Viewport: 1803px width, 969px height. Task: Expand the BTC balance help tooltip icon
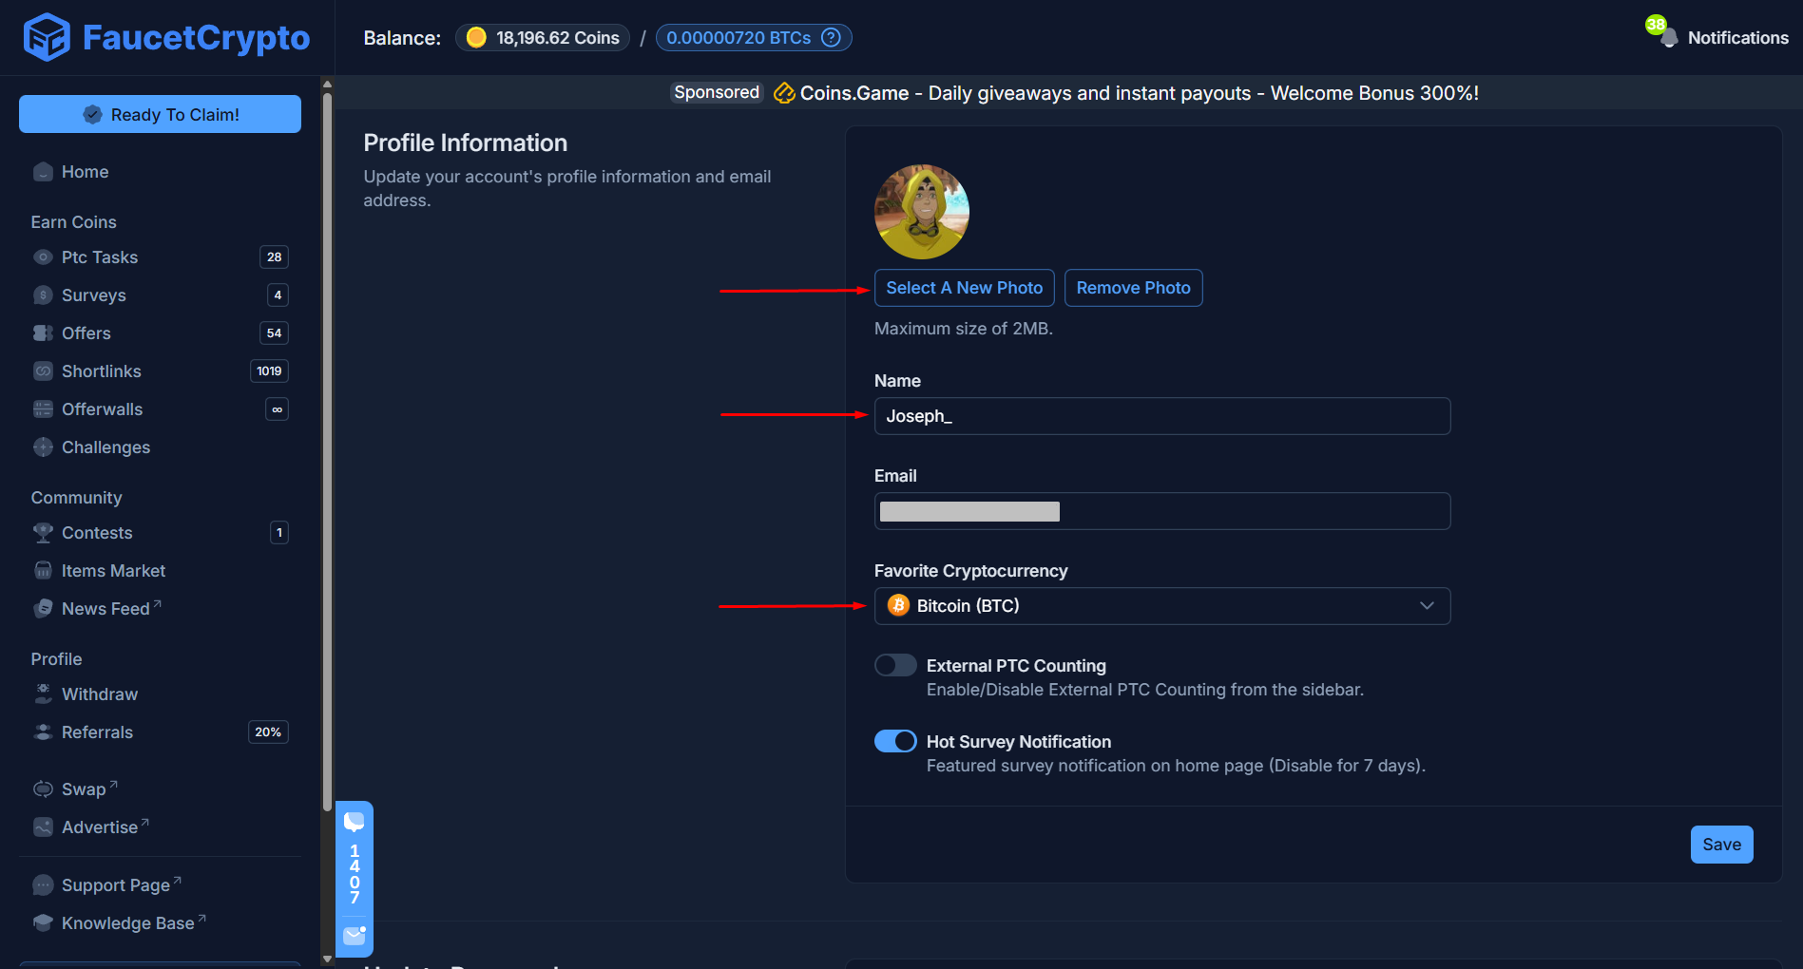pyautogui.click(x=830, y=37)
